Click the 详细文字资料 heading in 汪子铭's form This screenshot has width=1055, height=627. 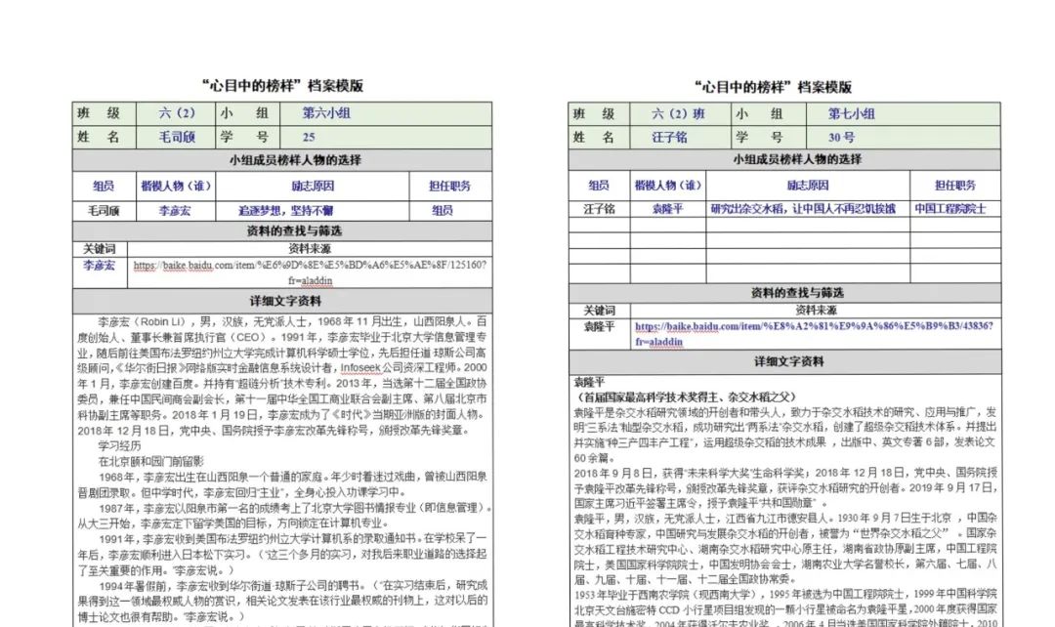pyautogui.click(x=788, y=361)
